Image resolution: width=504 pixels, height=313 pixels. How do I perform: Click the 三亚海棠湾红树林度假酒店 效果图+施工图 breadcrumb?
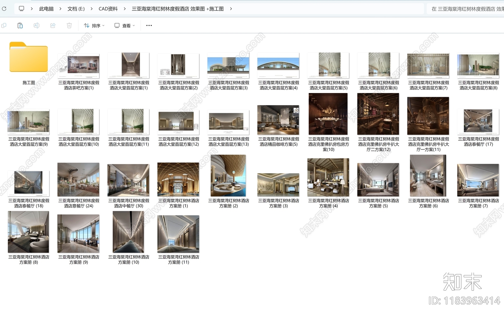[178, 9]
